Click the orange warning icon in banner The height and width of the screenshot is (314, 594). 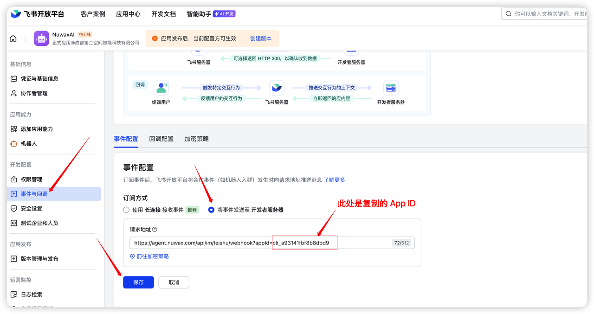click(155, 38)
